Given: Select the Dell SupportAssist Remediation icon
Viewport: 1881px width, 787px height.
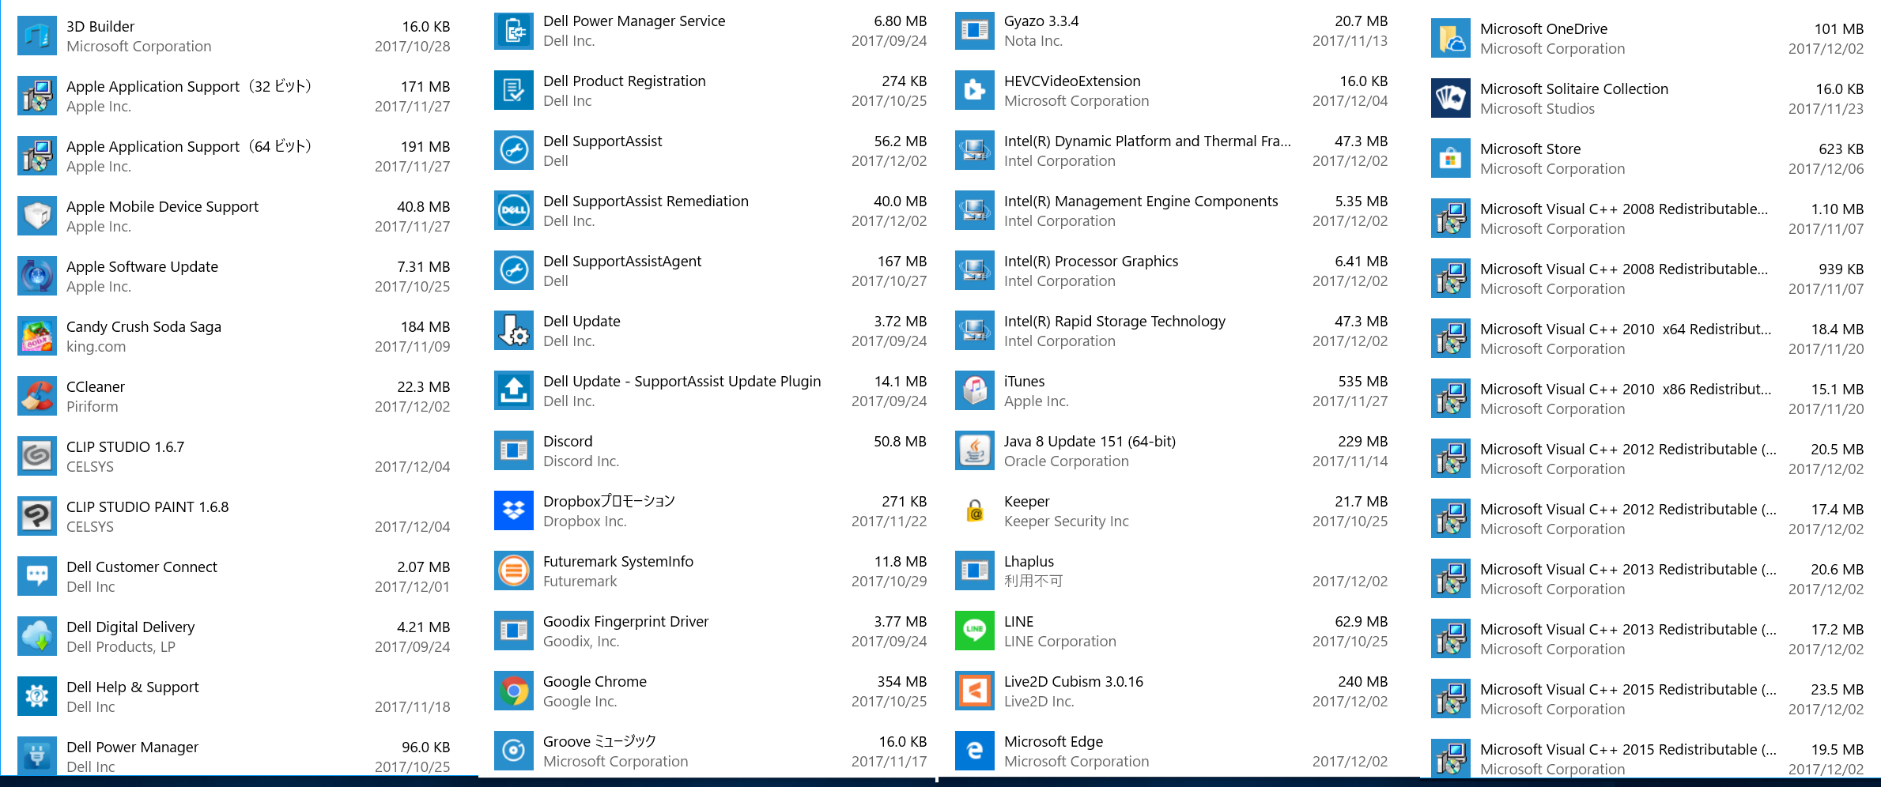Looking at the screenshot, I should 514,210.
